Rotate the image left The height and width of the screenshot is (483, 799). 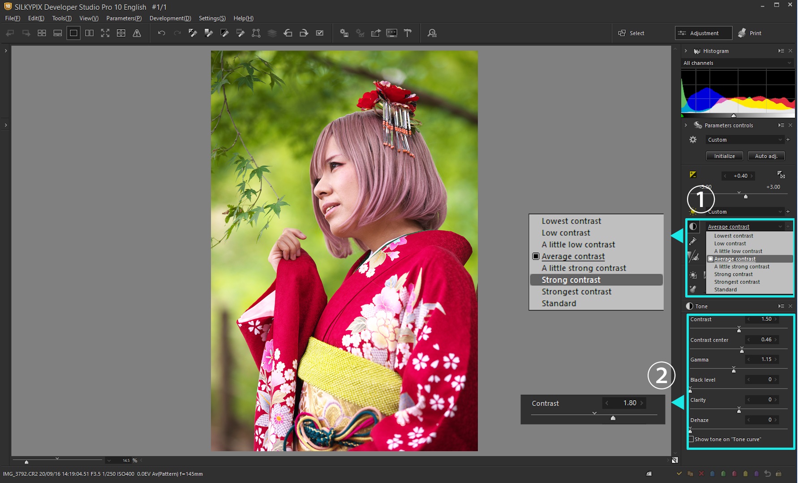pos(288,33)
